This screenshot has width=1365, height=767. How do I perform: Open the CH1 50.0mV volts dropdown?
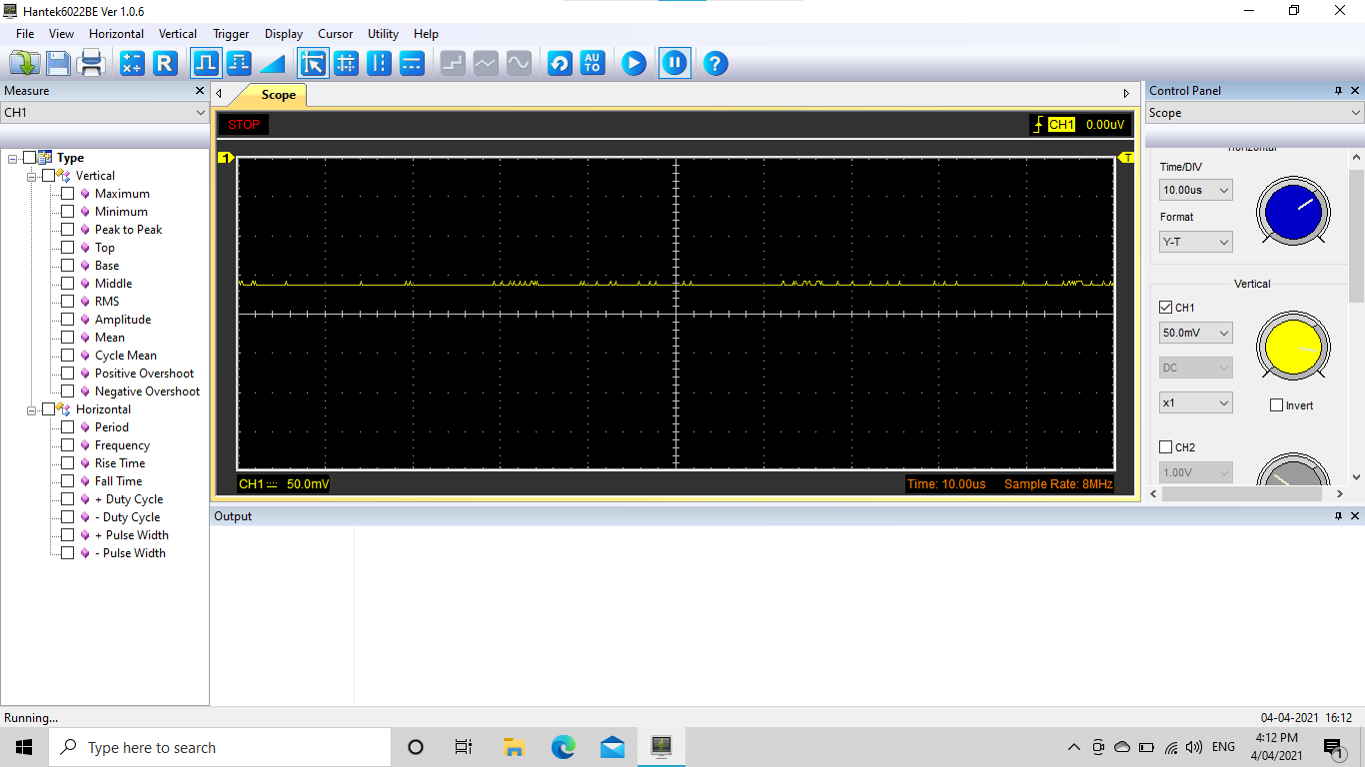pos(1195,333)
